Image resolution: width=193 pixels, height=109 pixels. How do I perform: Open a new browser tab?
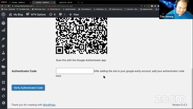pyautogui.click(x=82, y=2)
